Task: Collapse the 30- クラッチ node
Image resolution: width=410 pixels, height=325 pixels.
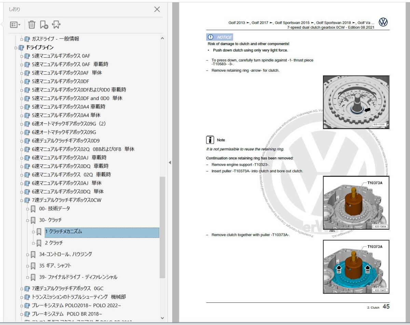Action: [x=28, y=221]
